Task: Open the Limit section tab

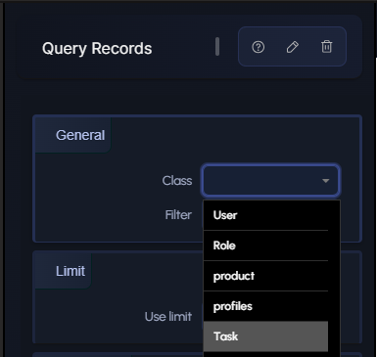Action: (x=64, y=271)
